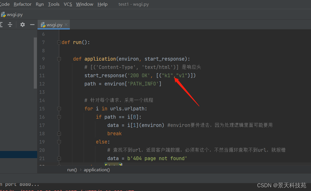
Task: Hide the project tool window with minus icon
Action: (32, 25)
